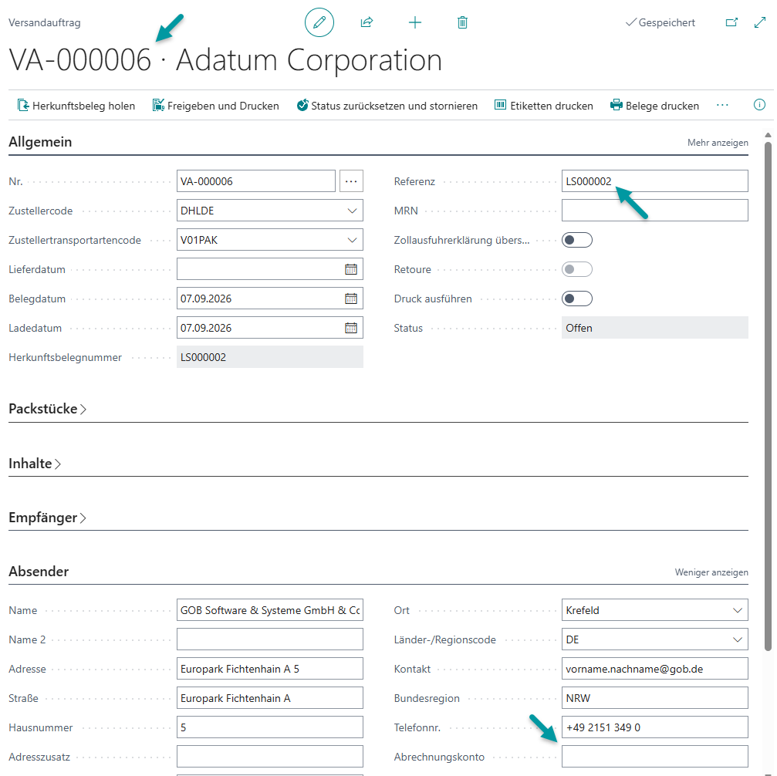
Task: Create new record with plus icon
Action: coord(415,22)
